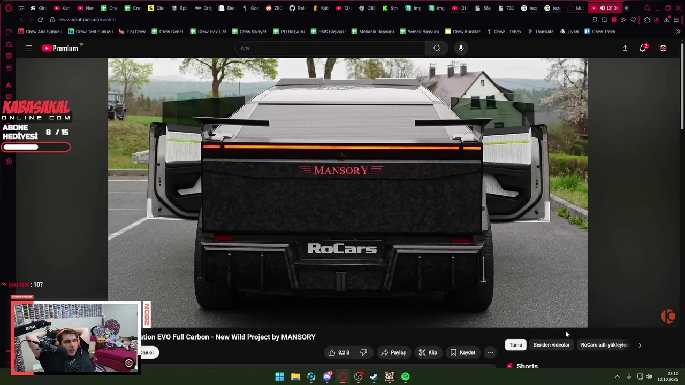Open the YouTube hamburger guide menu

click(x=29, y=48)
